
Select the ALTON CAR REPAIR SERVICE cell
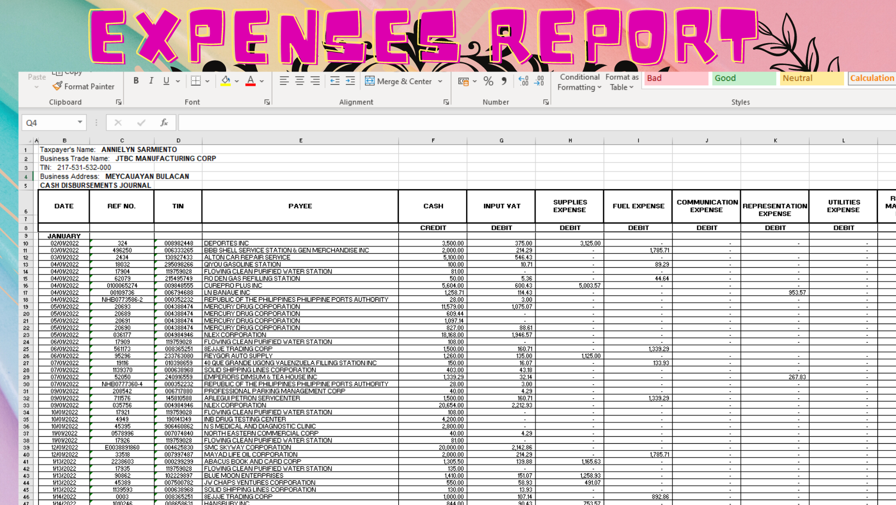coord(300,257)
